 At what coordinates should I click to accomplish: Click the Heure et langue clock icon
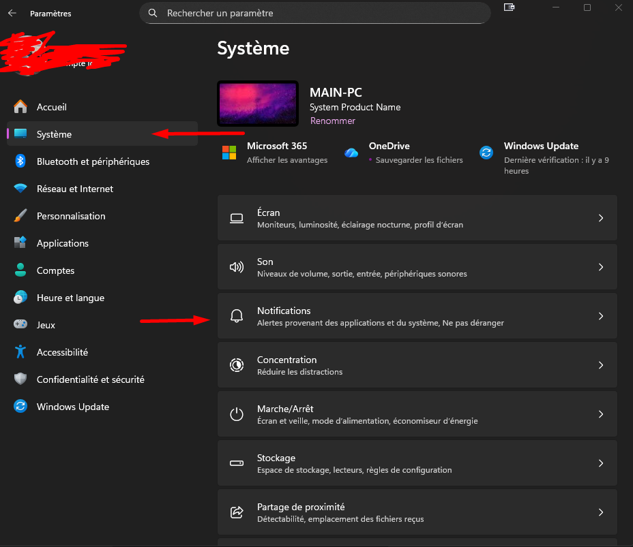[20, 298]
